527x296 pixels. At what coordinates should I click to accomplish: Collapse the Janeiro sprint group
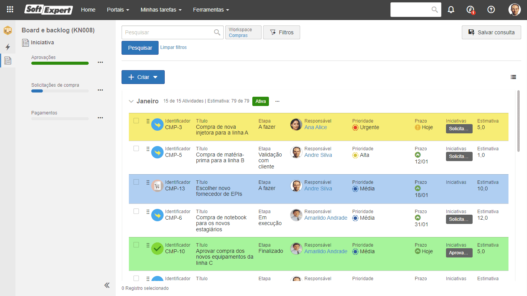[x=131, y=101]
